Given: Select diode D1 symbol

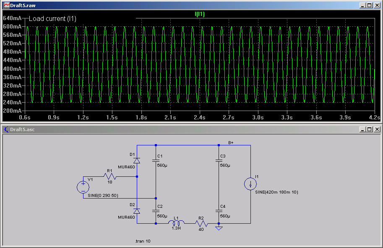Looking at the screenshot, I should [137, 160].
